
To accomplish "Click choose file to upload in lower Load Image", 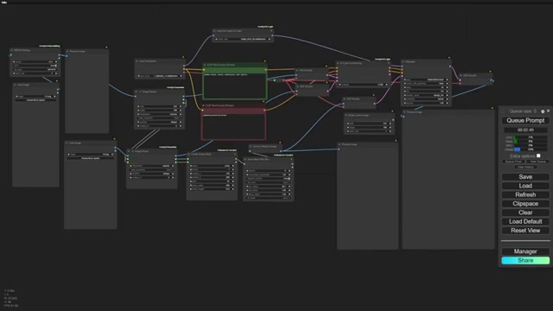I will (91, 158).
